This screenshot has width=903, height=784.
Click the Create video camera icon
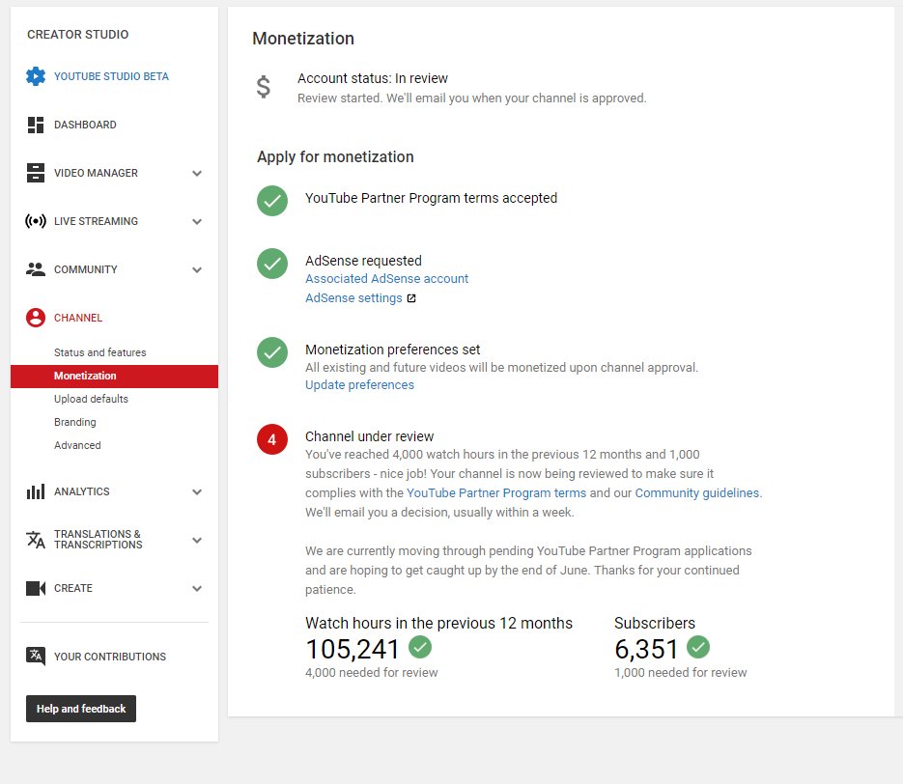[36, 588]
